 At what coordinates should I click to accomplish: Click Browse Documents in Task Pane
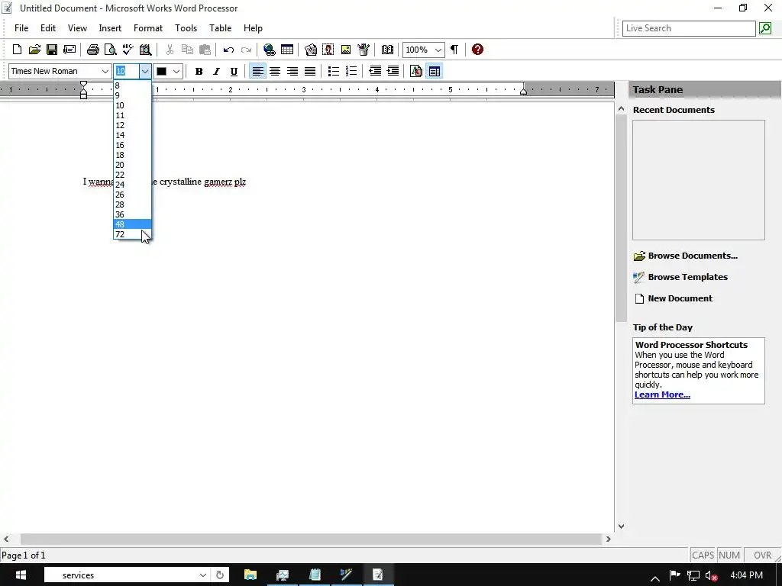coord(686,256)
